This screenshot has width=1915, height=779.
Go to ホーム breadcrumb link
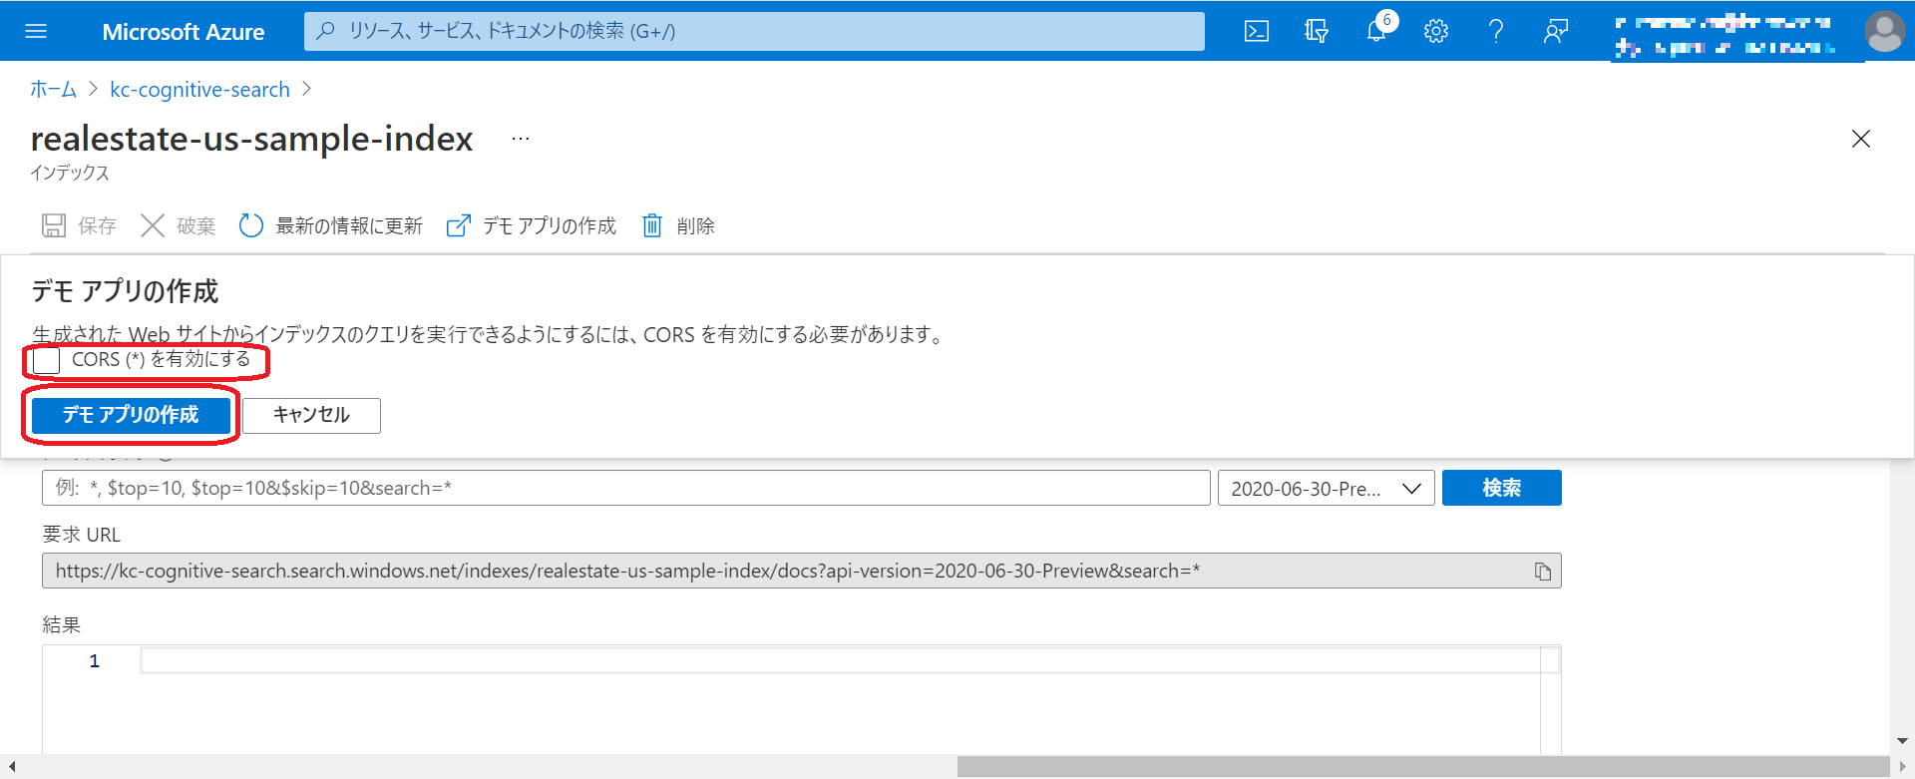53,90
